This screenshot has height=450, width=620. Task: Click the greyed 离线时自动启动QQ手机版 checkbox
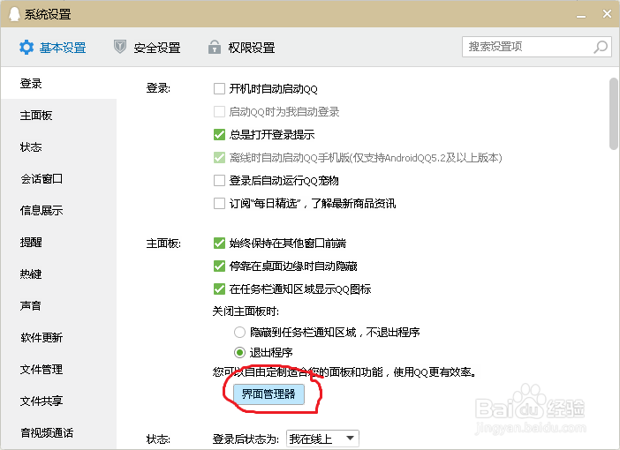coord(219,158)
